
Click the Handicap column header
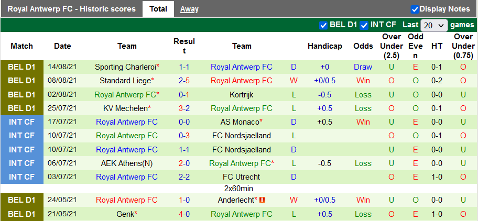325,46
